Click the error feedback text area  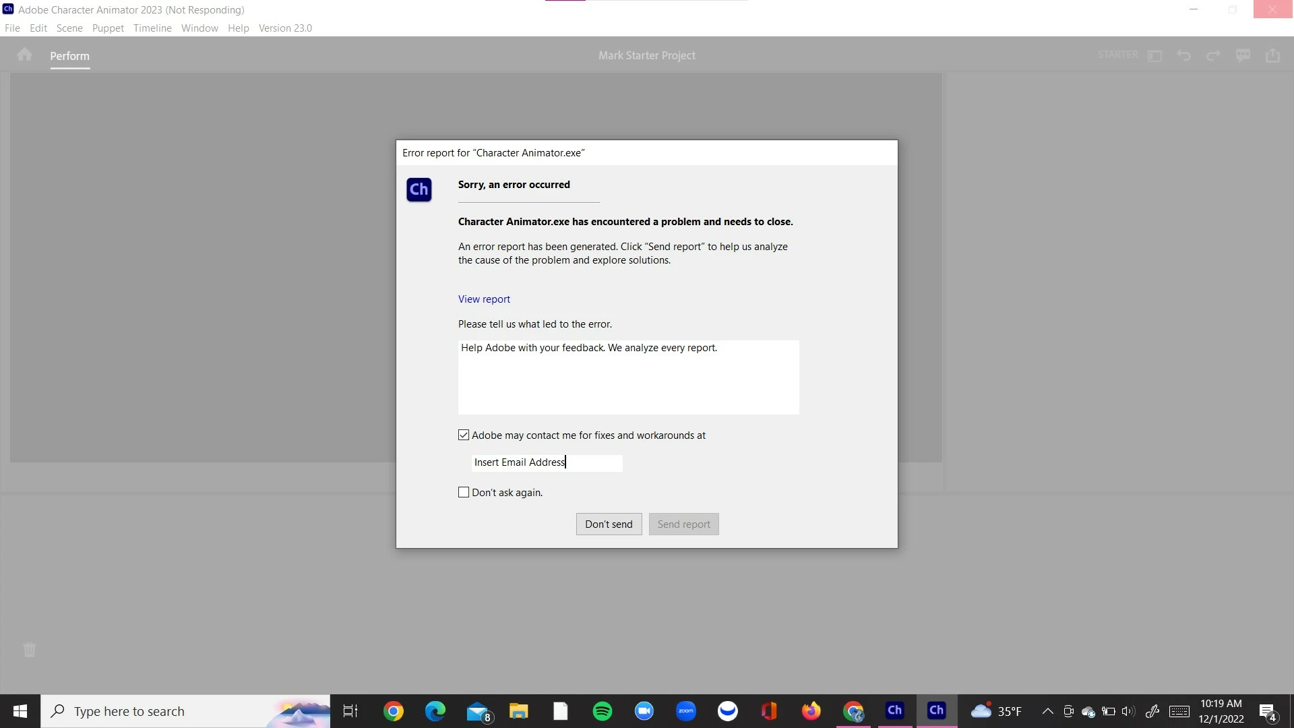[628, 377]
